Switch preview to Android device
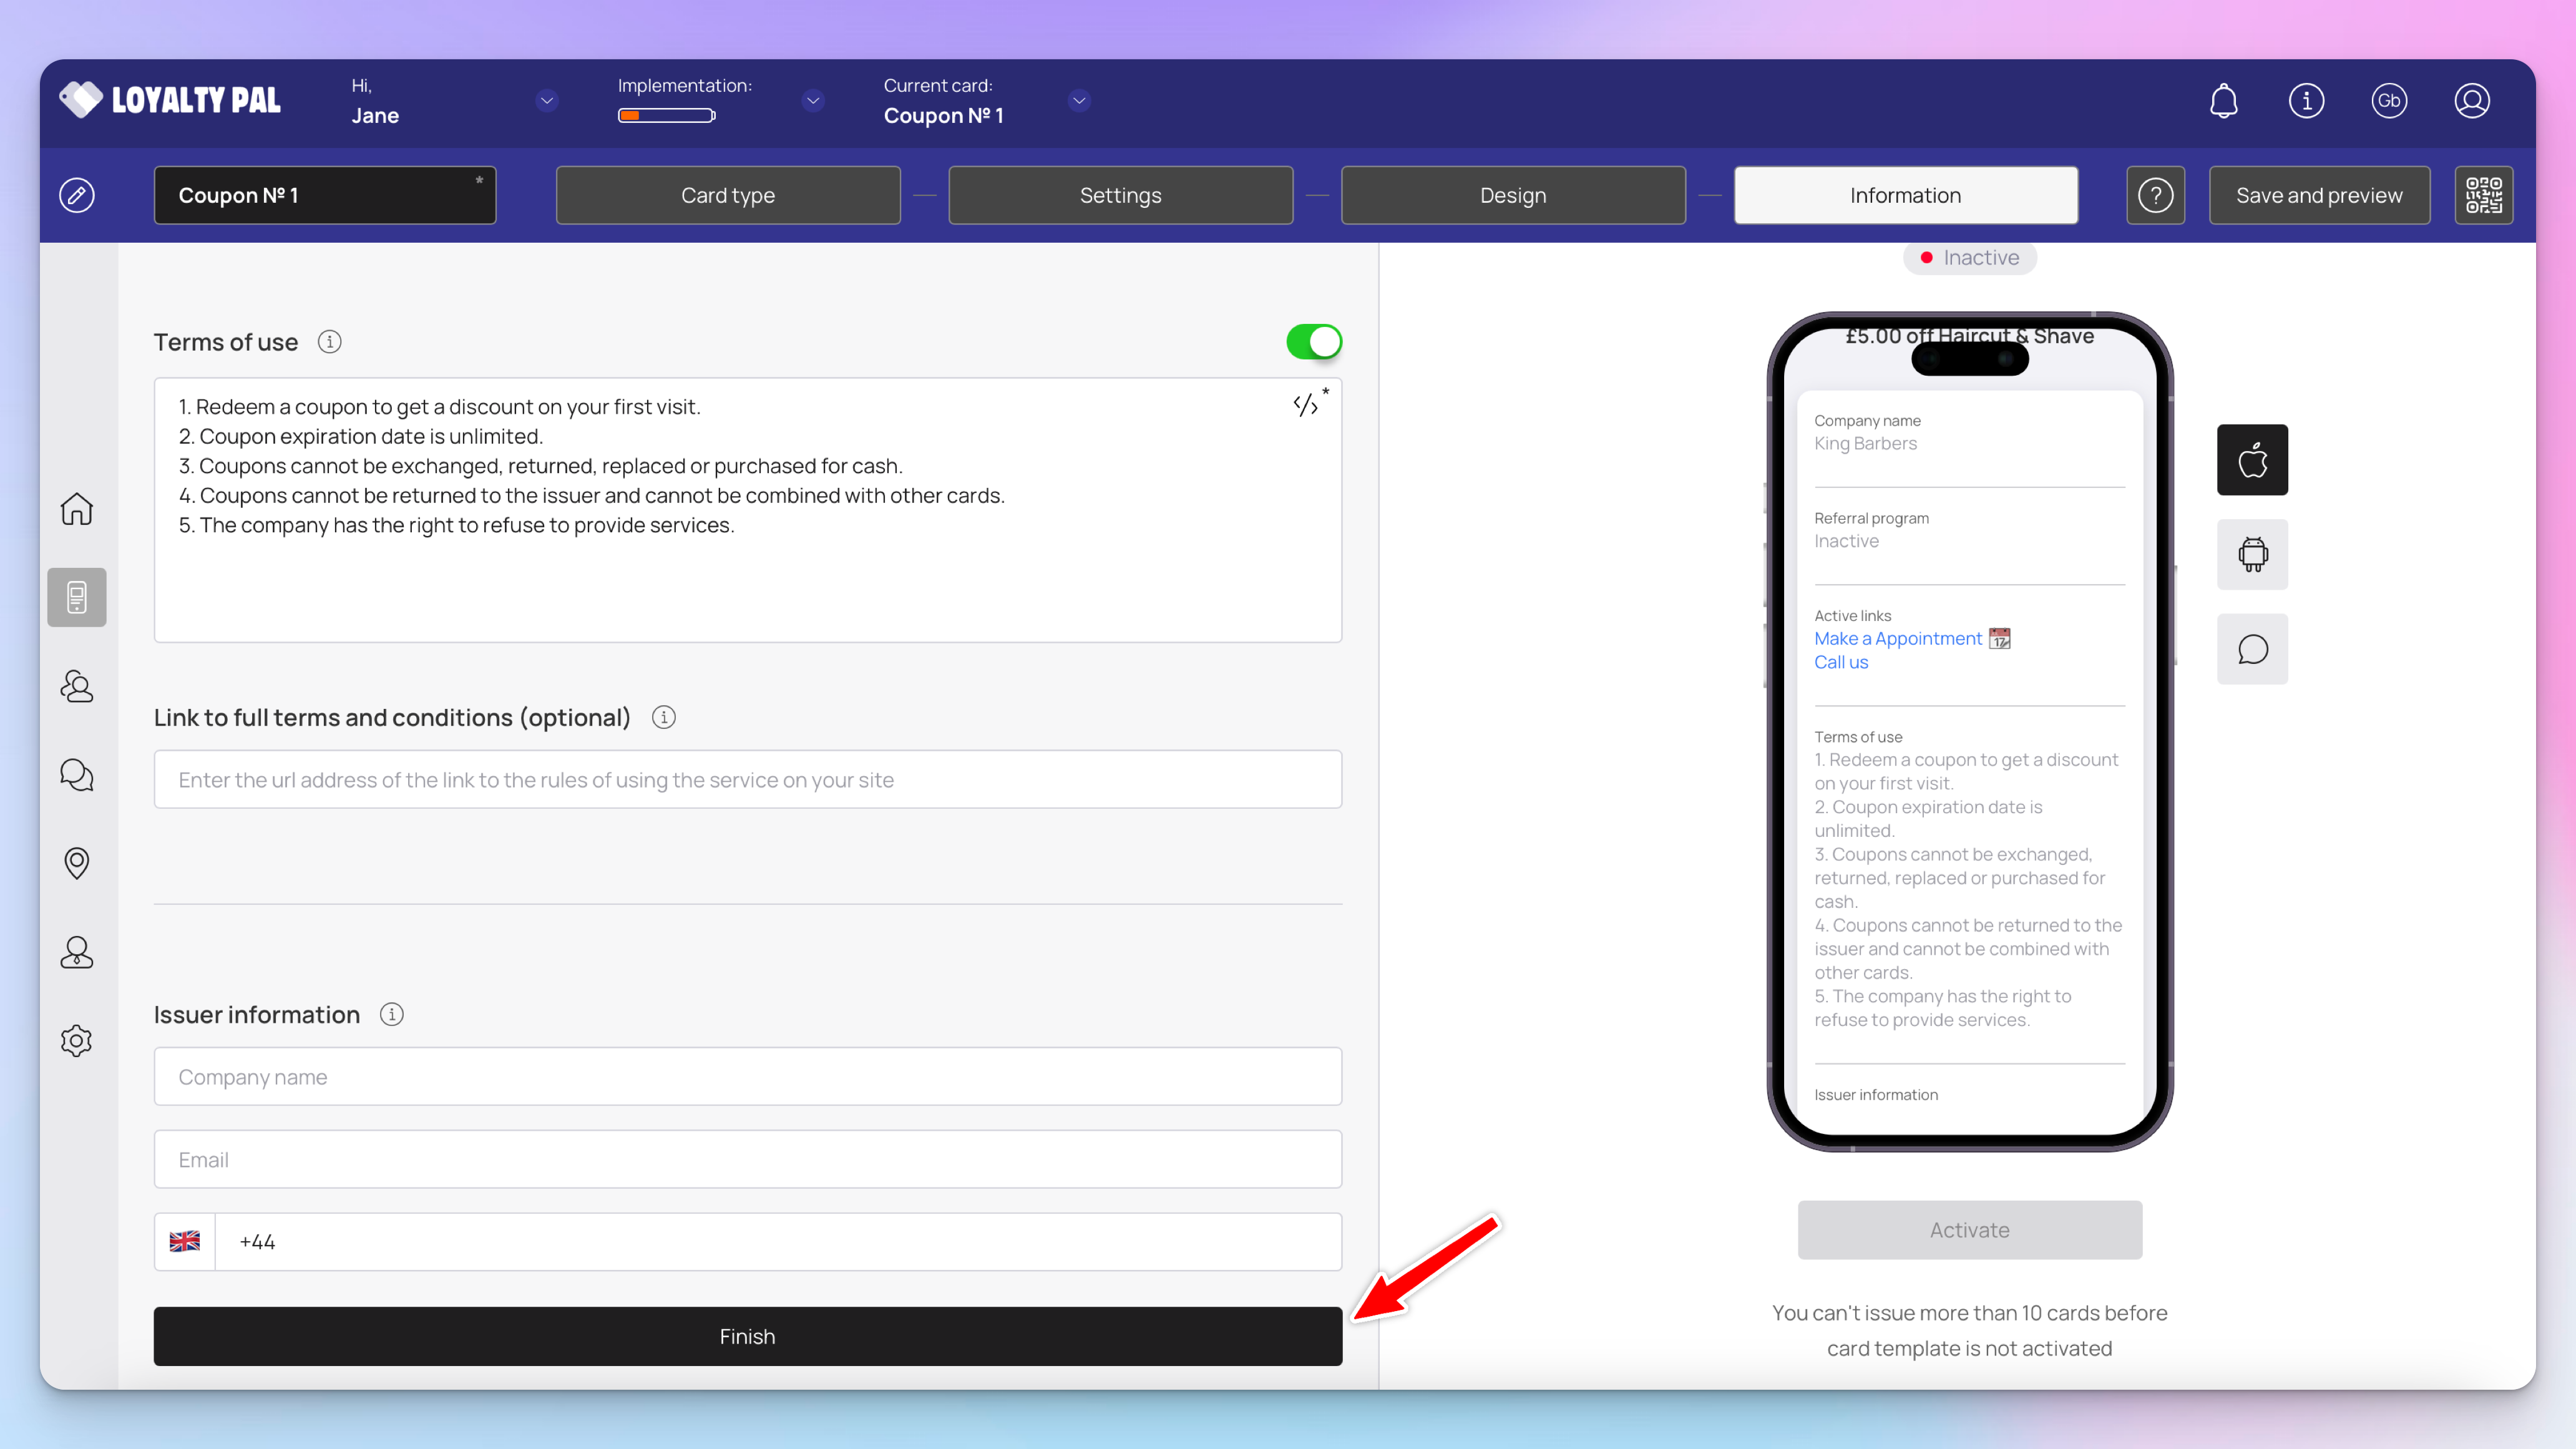The height and width of the screenshot is (1449, 2576). [2252, 554]
